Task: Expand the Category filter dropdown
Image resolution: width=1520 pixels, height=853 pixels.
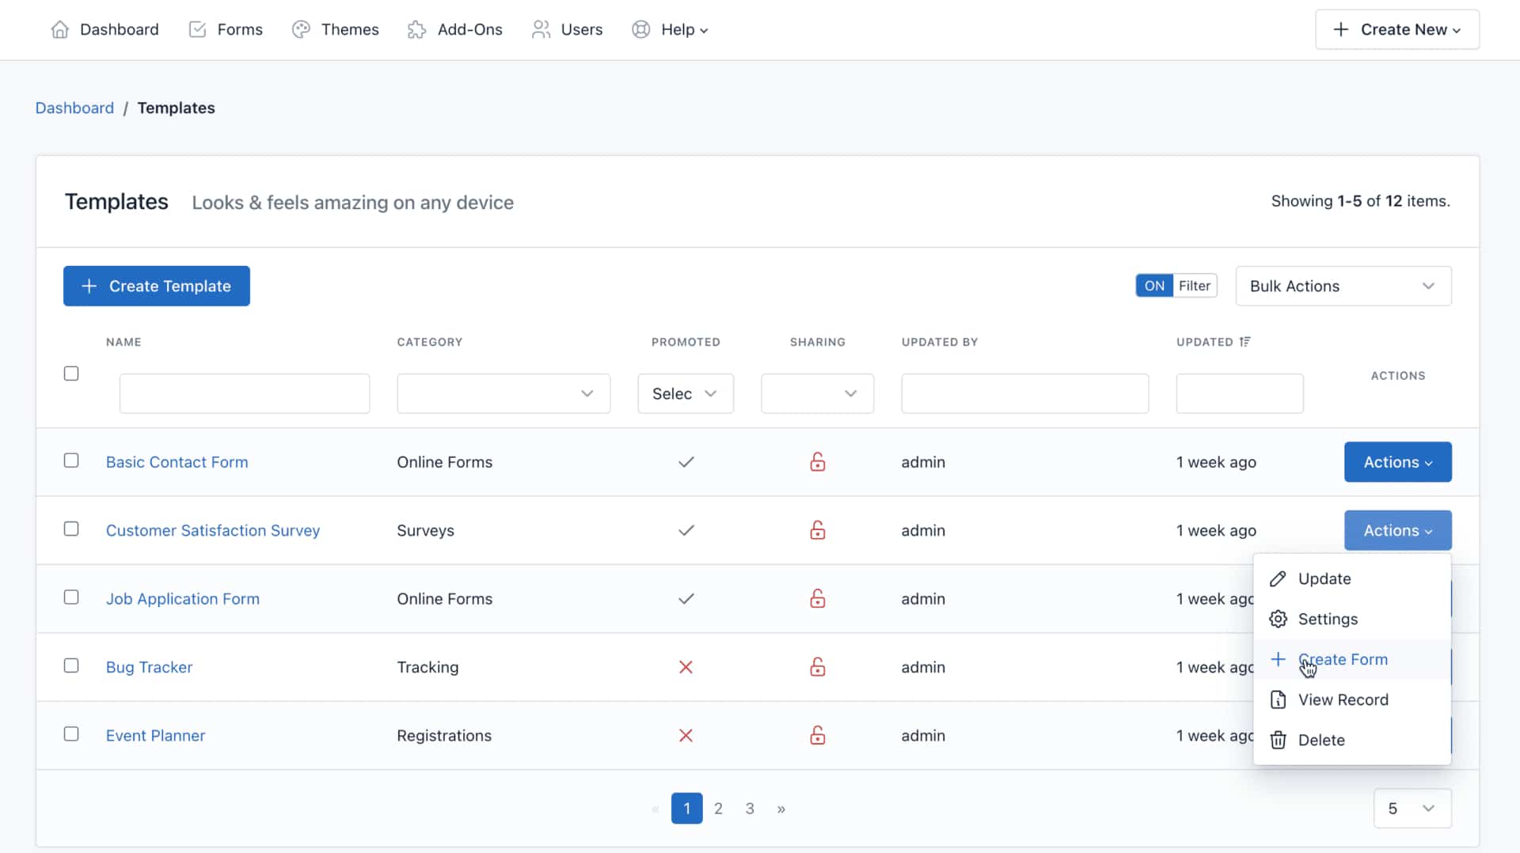Action: tap(503, 393)
